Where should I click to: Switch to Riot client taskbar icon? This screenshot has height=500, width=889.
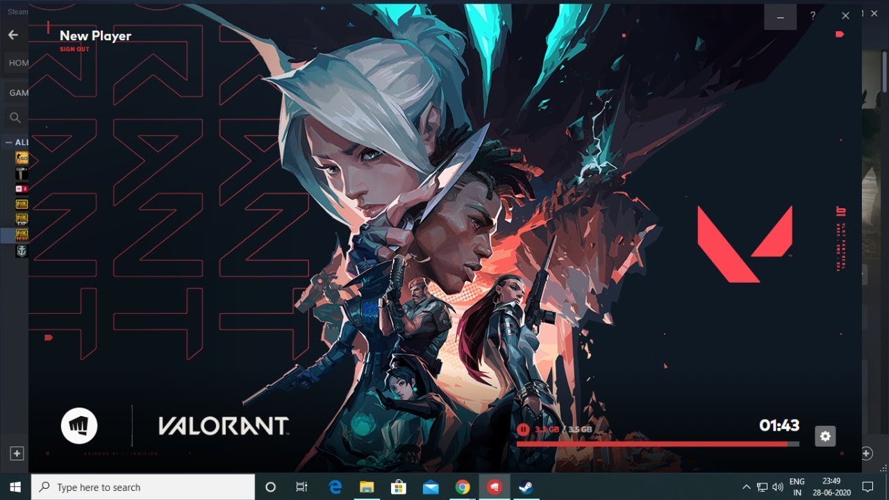click(494, 487)
